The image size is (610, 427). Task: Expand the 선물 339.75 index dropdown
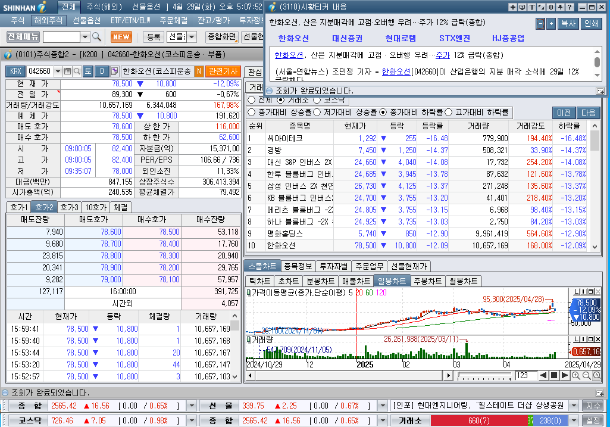point(383,406)
